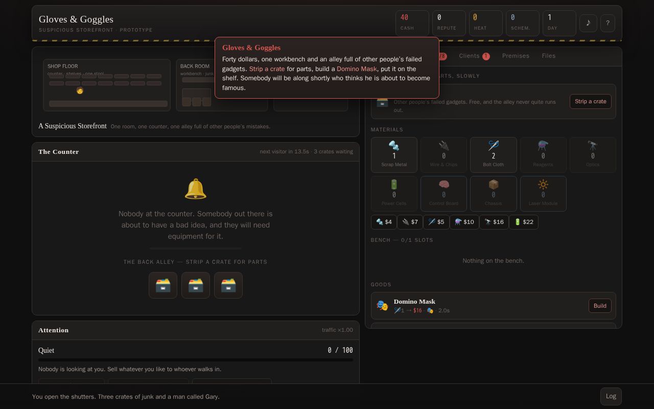
Task: Click the Cash stat showing 40
Action: point(412,23)
